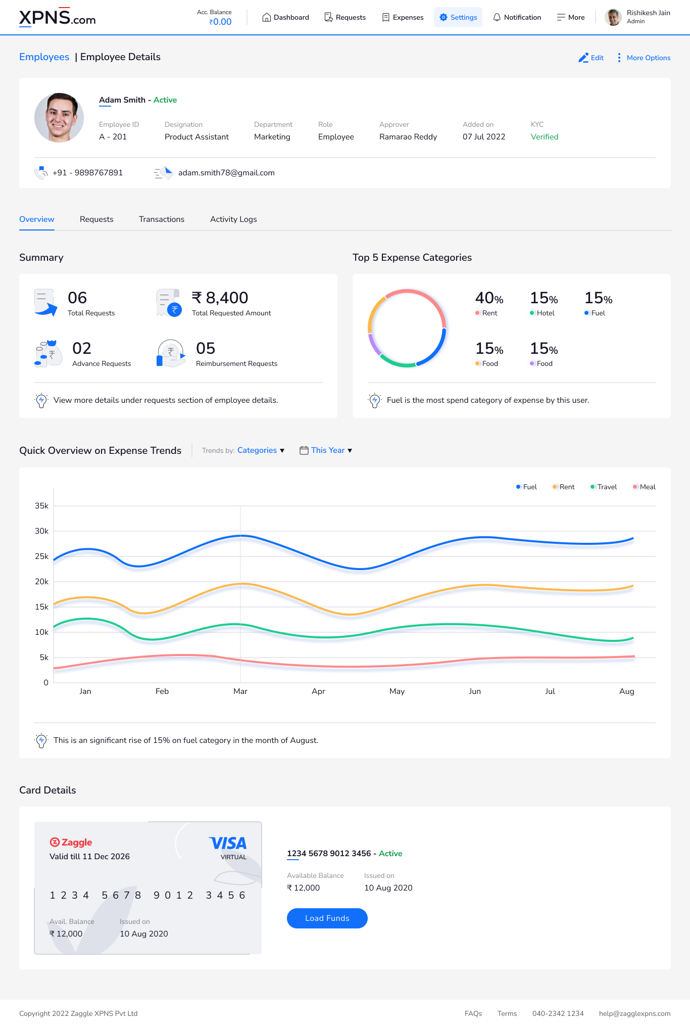The image size is (690, 1027).
Task: Click the Aug label on chart axis
Action: click(627, 691)
